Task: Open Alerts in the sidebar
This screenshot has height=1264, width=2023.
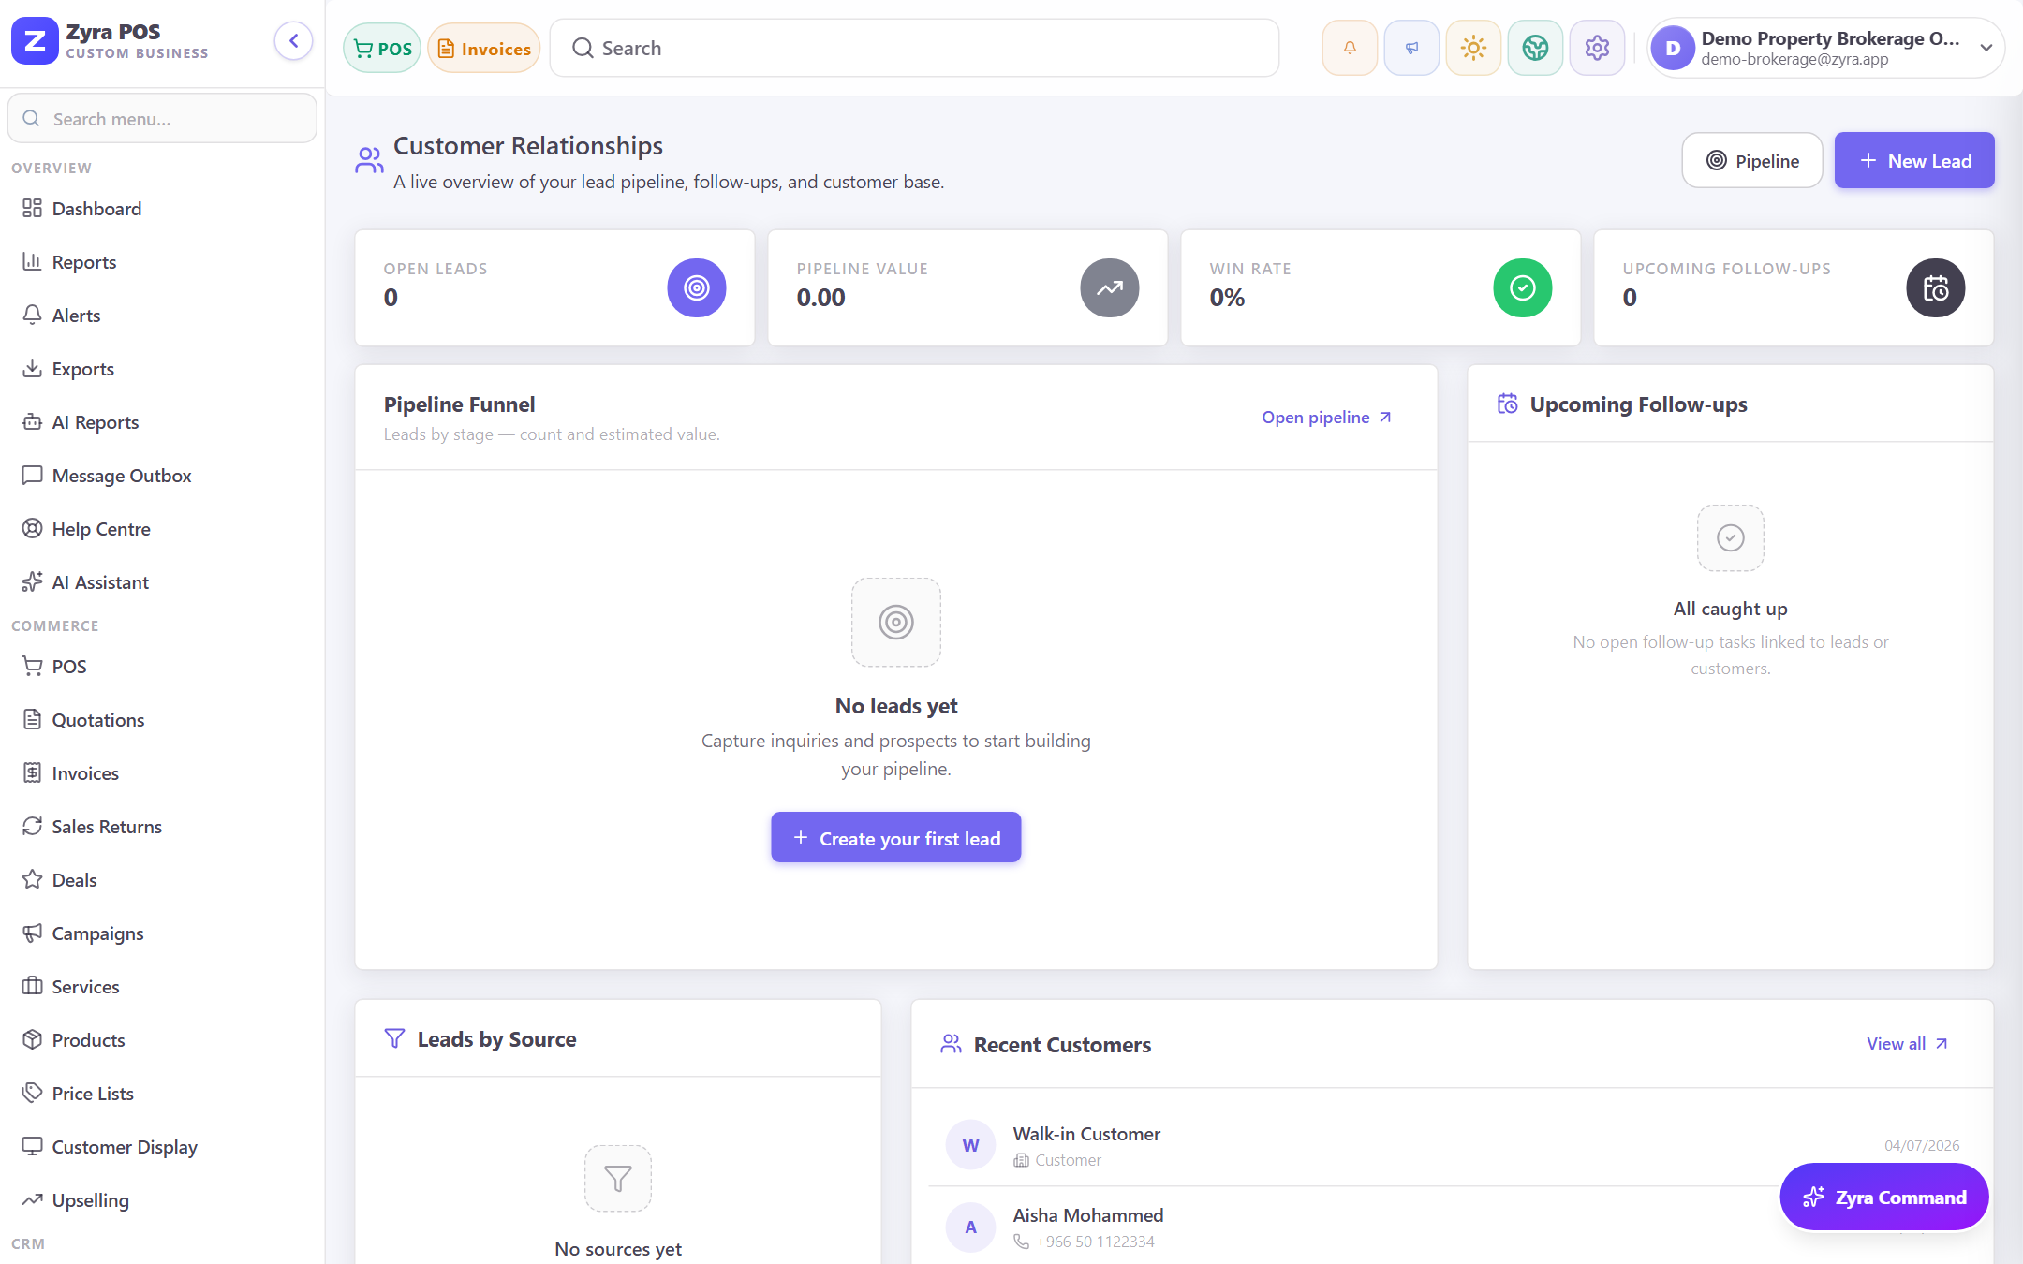Action: click(x=162, y=316)
